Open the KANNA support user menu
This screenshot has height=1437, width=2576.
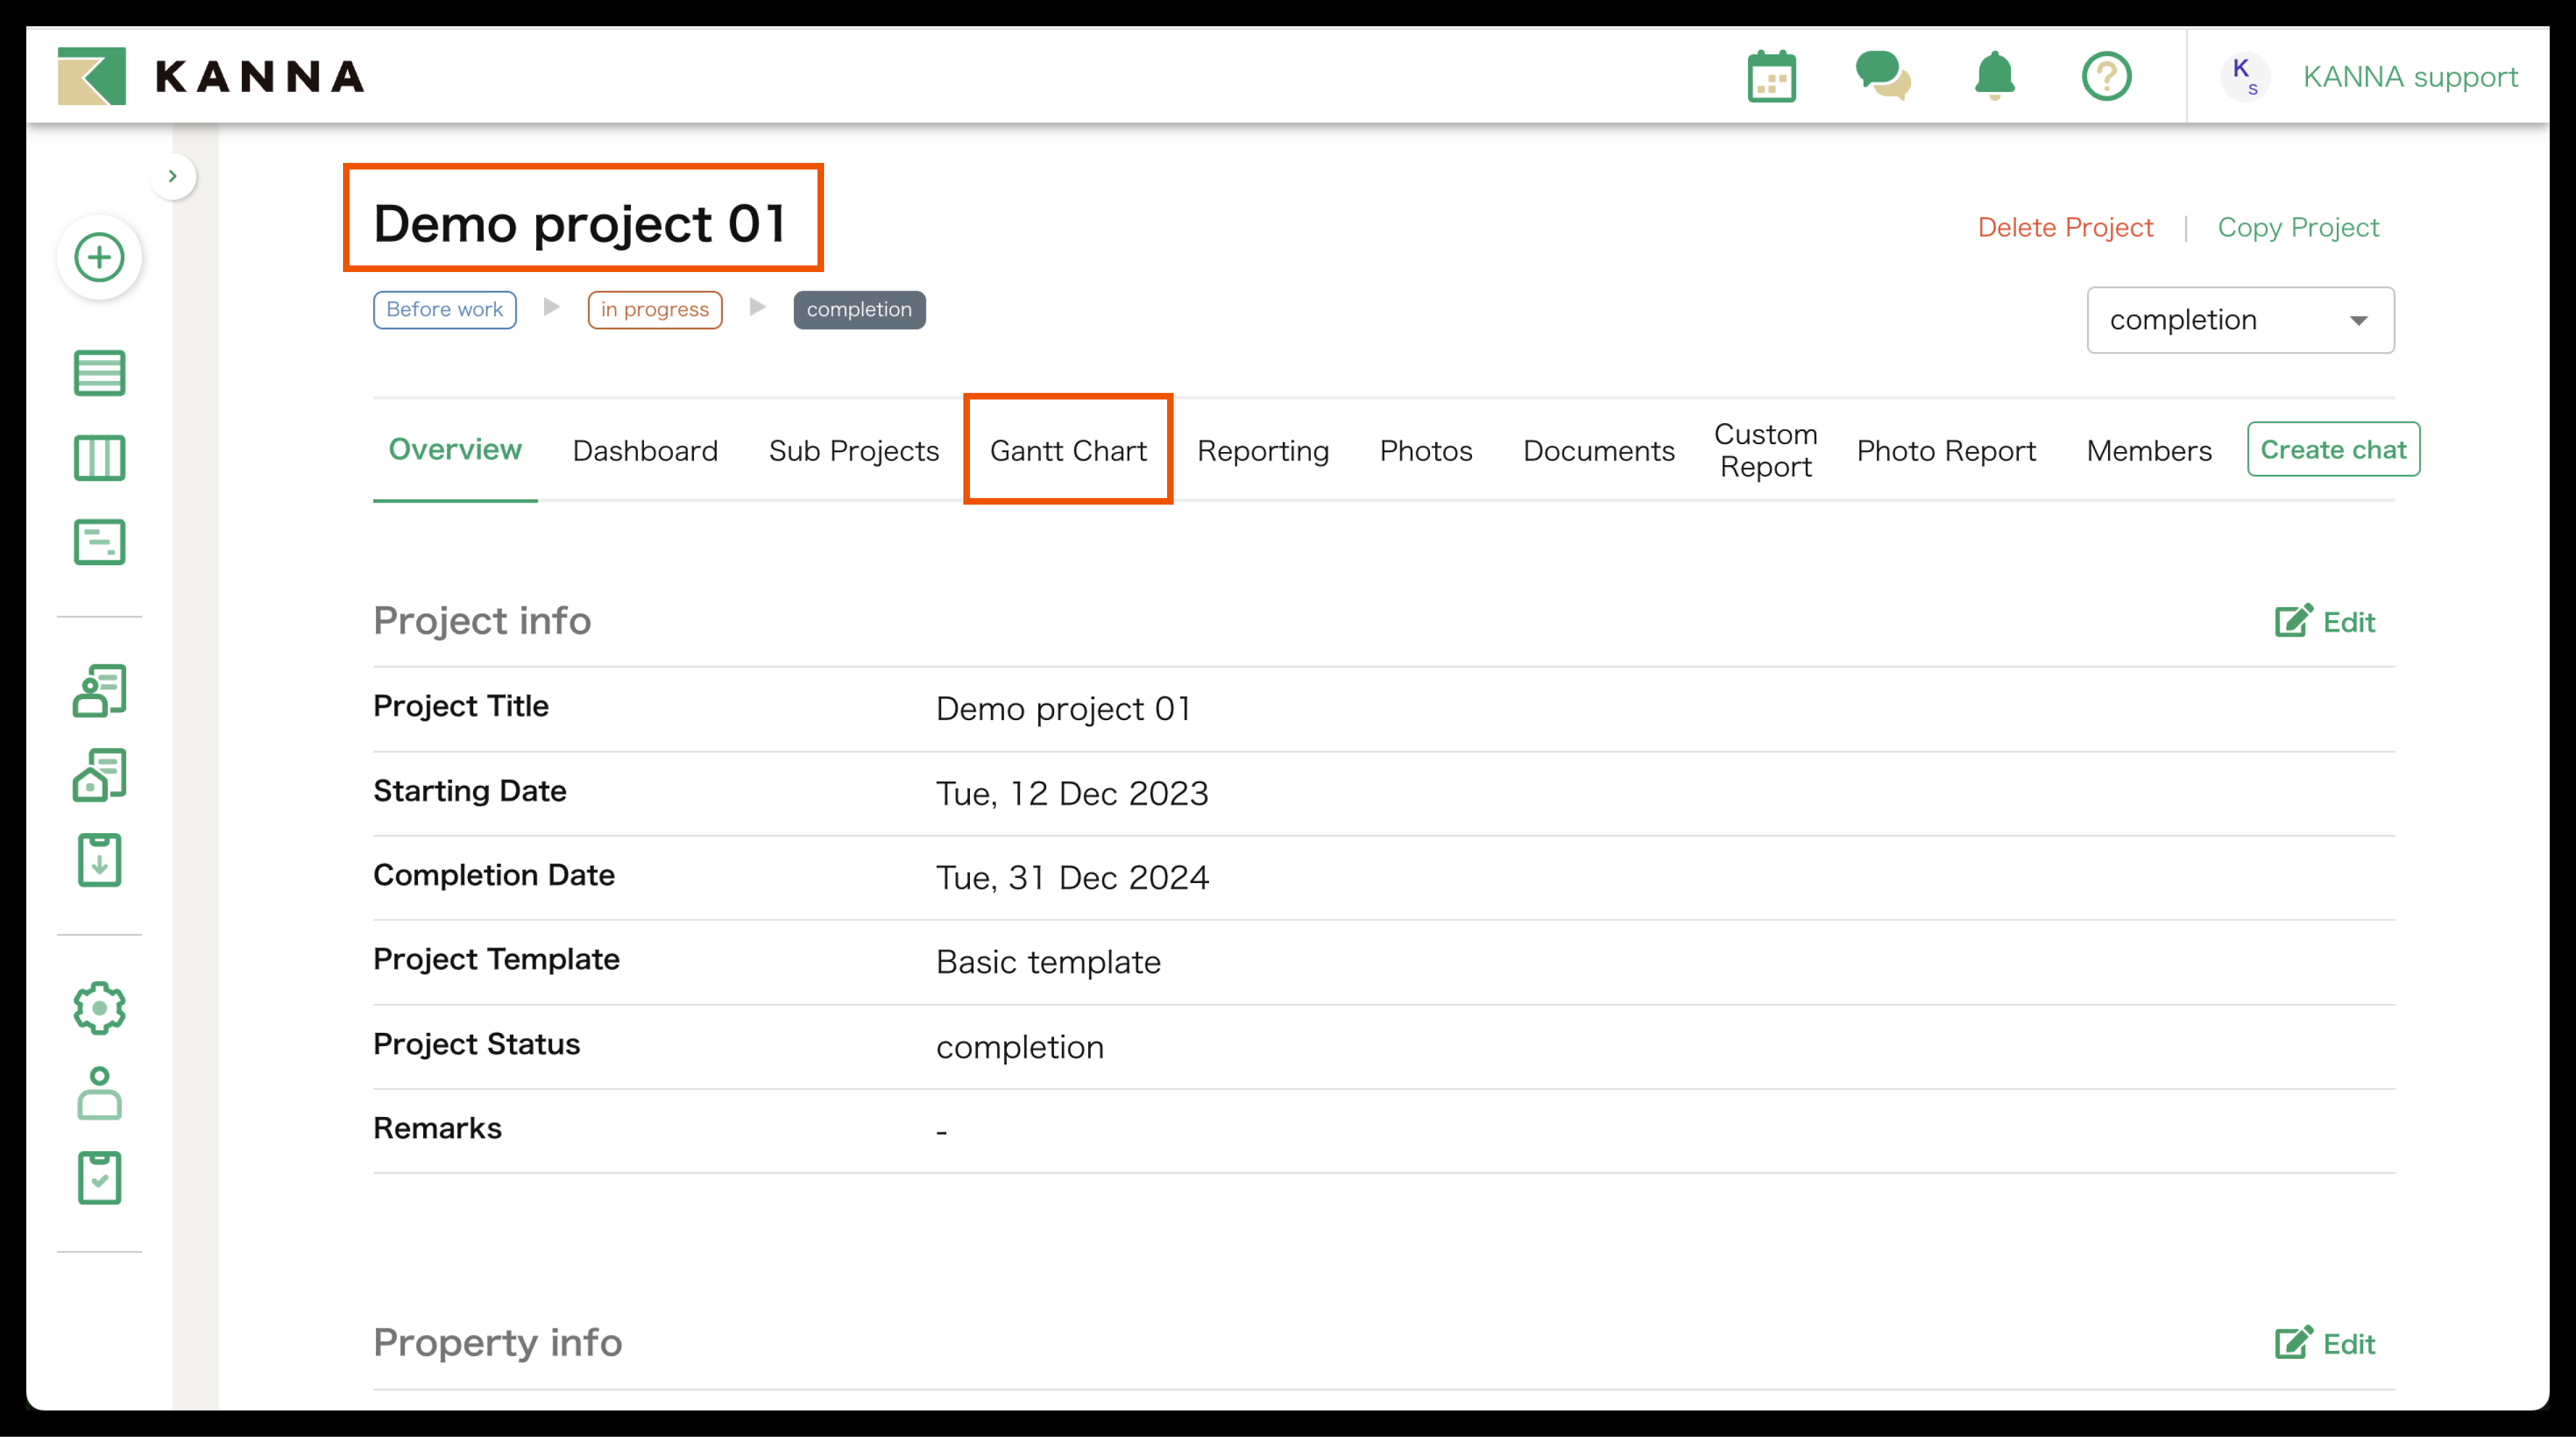(2409, 77)
